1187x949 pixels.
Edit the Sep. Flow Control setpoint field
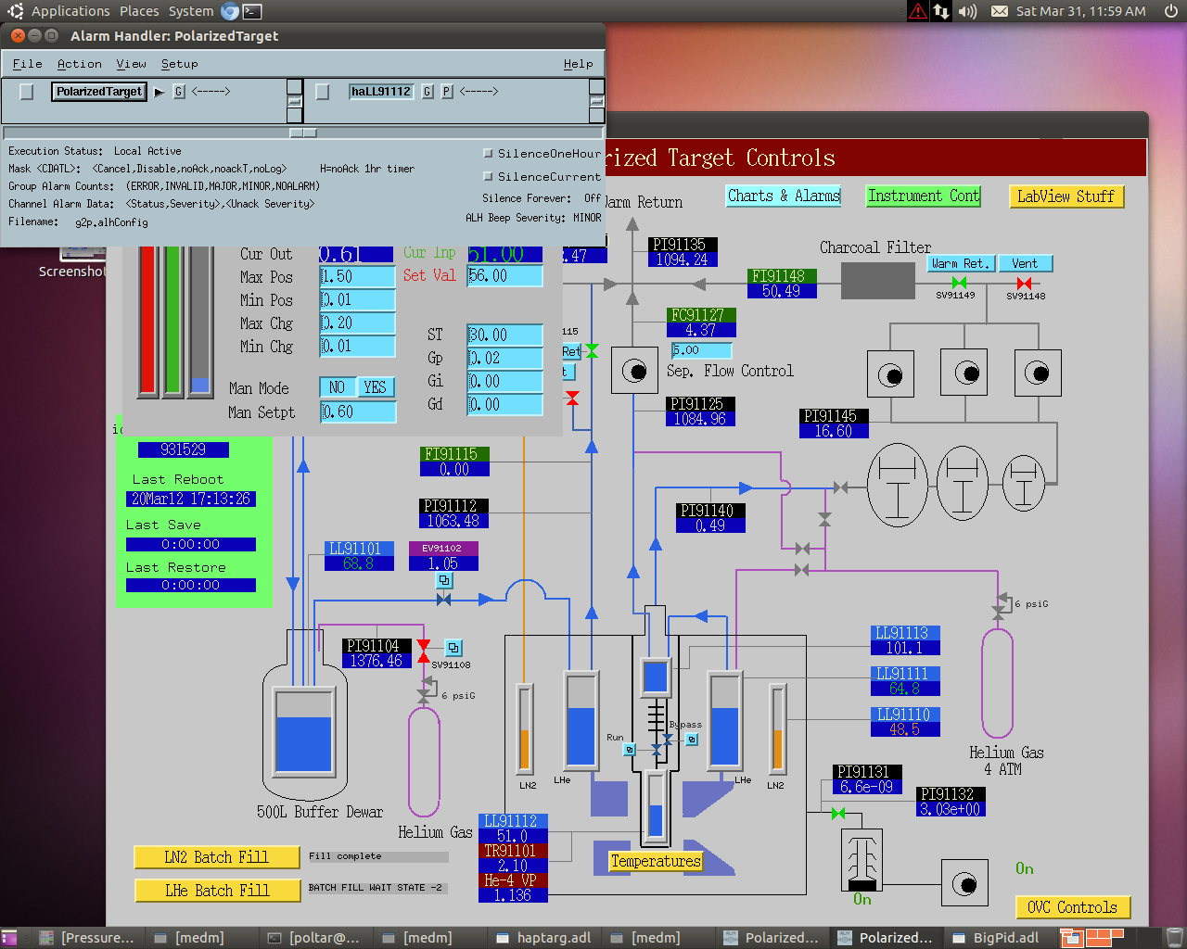(x=701, y=350)
